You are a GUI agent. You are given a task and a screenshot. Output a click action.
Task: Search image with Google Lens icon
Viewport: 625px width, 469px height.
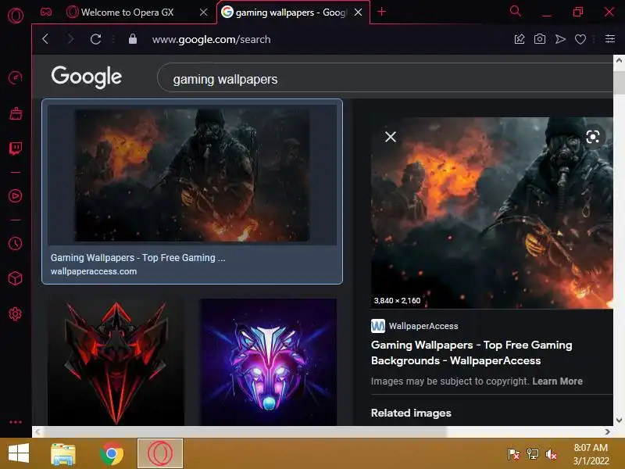pyautogui.click(x=593, y=137)
